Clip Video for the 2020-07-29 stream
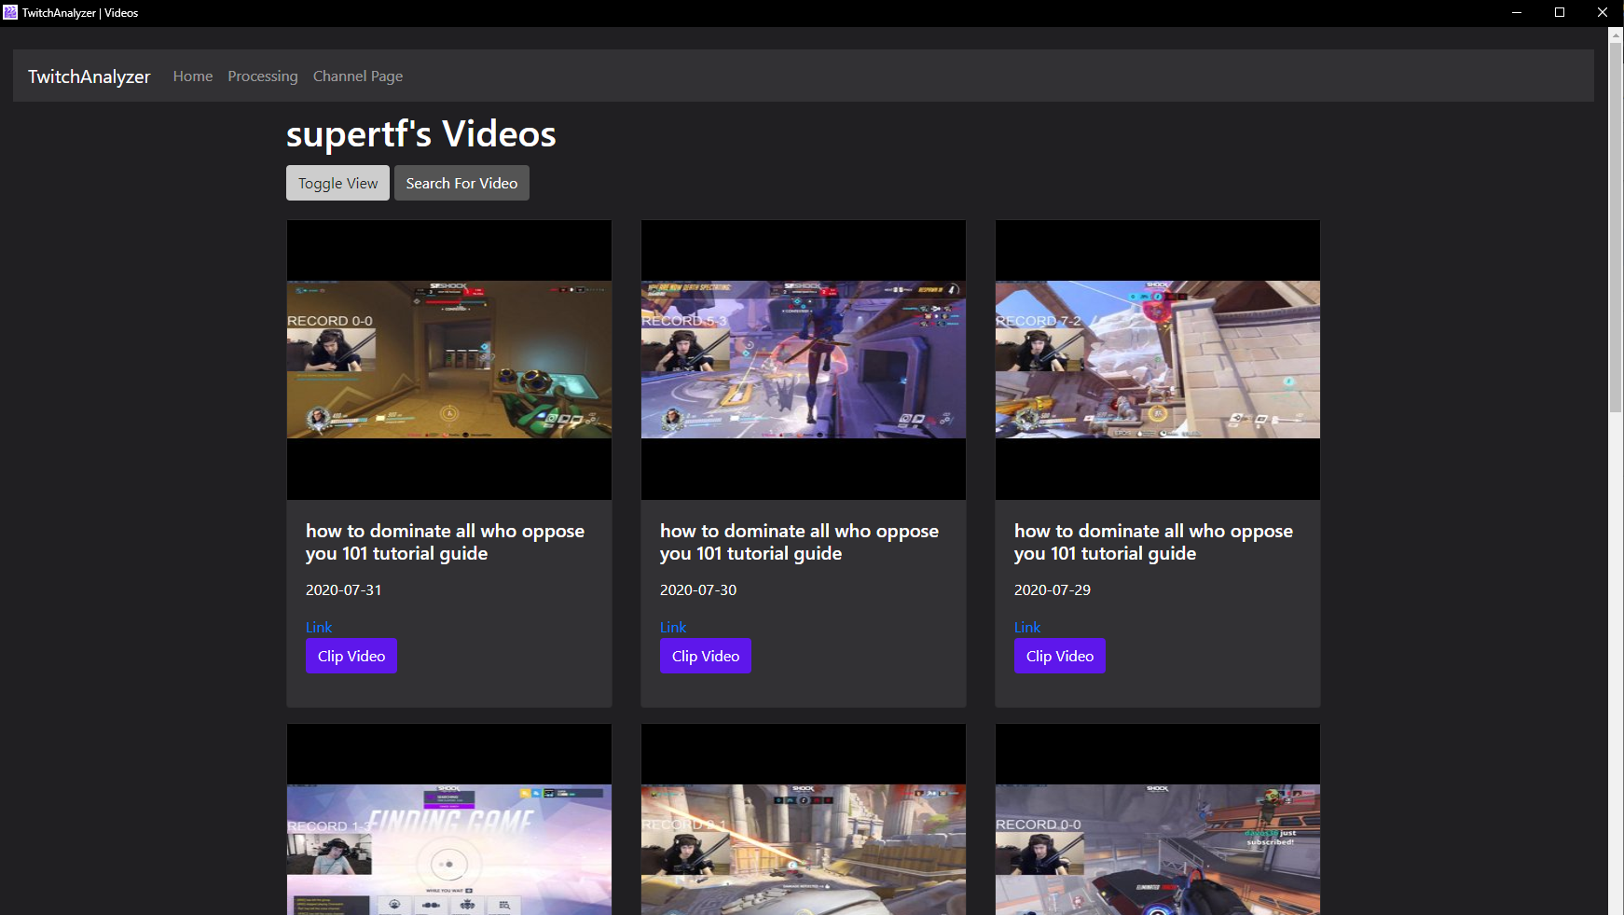Screen dimensions: 1624x915 point(1060,657)
